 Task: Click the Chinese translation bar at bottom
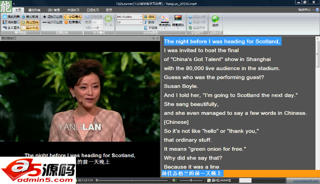point(240,174)
